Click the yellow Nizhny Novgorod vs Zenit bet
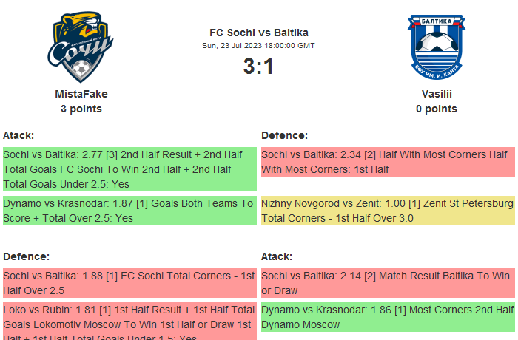Viewport: 518px width, 340px height. click(x=388, y=211)
